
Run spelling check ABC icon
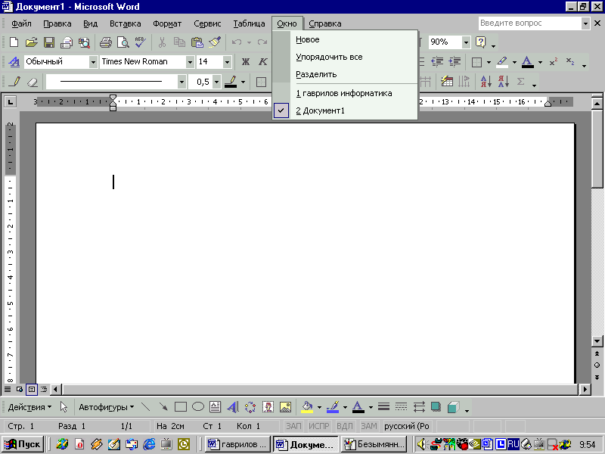point(141,42)
